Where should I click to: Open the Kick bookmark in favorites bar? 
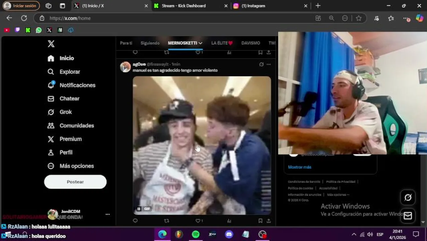pyautogui.click(x=28, y=30)
